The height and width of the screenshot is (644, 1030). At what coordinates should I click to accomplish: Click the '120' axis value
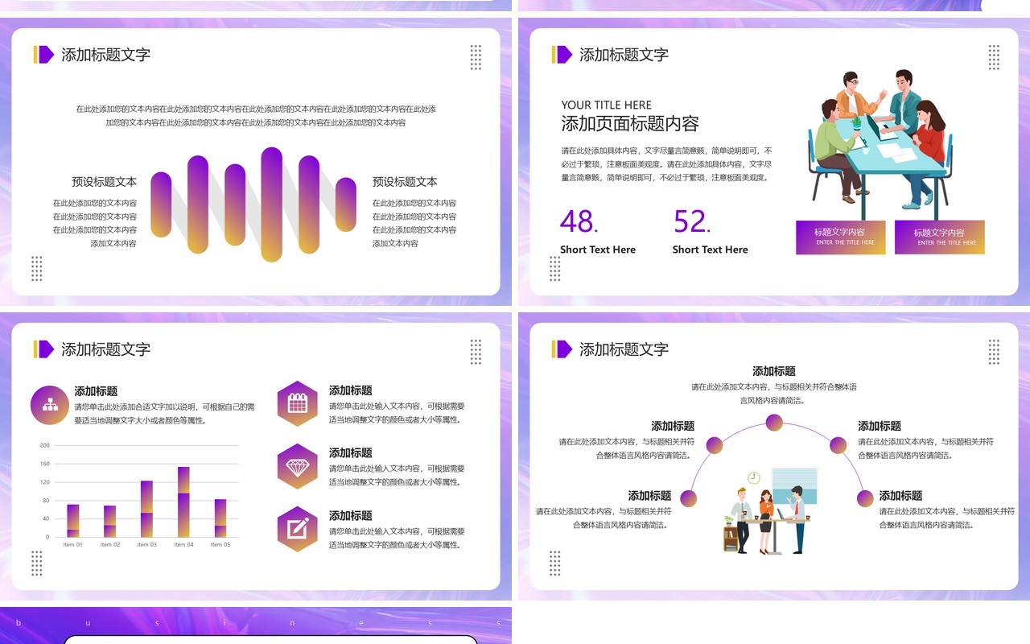coord(45,482)
